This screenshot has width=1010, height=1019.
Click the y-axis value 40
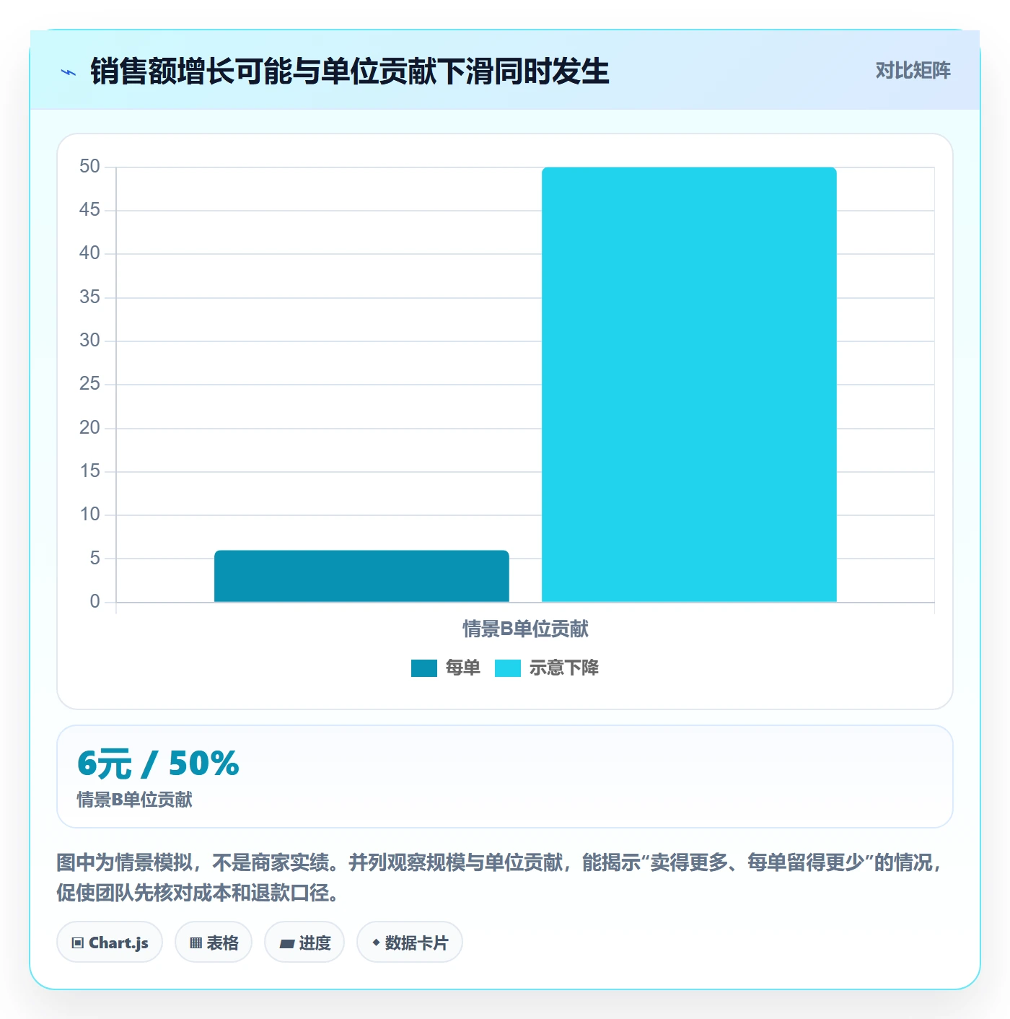[89, 253]
